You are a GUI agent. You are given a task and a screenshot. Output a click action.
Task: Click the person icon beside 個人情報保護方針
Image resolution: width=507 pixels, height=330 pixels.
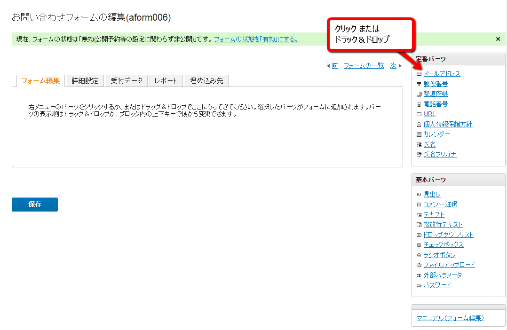tap(419, 125)
